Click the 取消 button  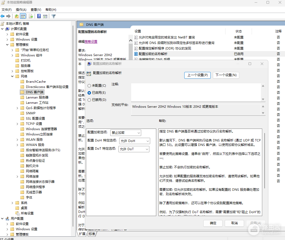234,223
